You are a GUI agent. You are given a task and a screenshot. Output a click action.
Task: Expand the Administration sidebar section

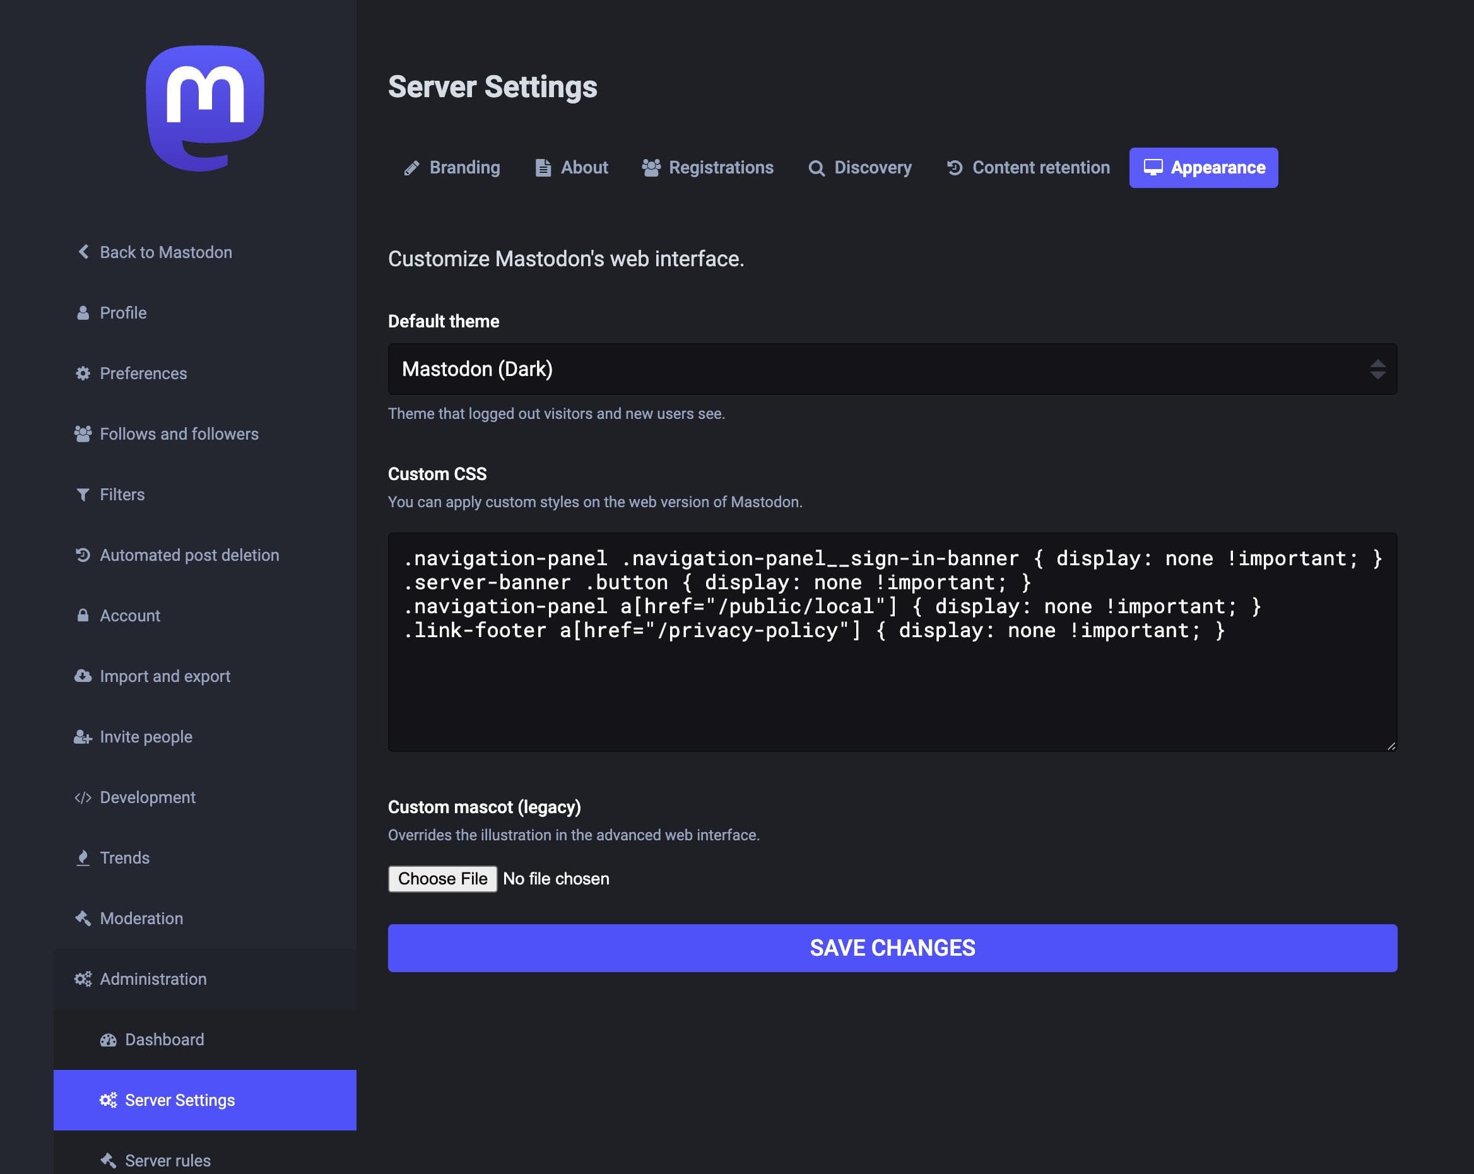tap(205, 979)
